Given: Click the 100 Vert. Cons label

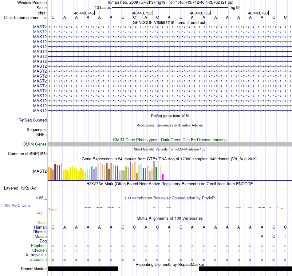Looking at the screenshot, I should pyautogui.click(x=17, y=205).
